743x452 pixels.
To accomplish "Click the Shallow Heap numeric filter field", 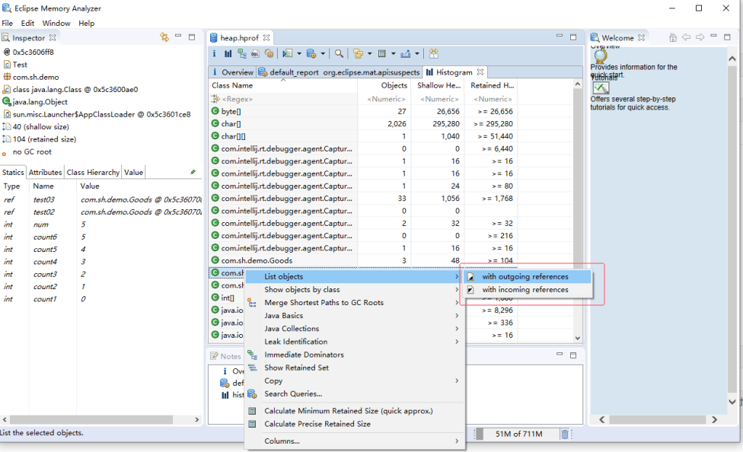I will [x=438, y=99].
